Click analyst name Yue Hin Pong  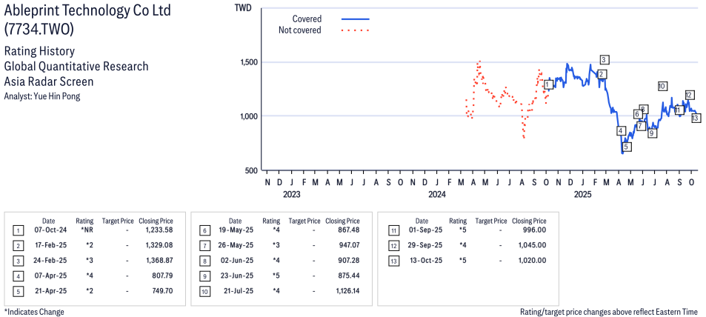point(42,96)
